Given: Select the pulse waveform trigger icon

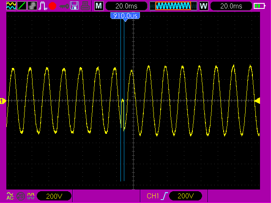Looking at the screenshot, I should (x=43, y=6).
